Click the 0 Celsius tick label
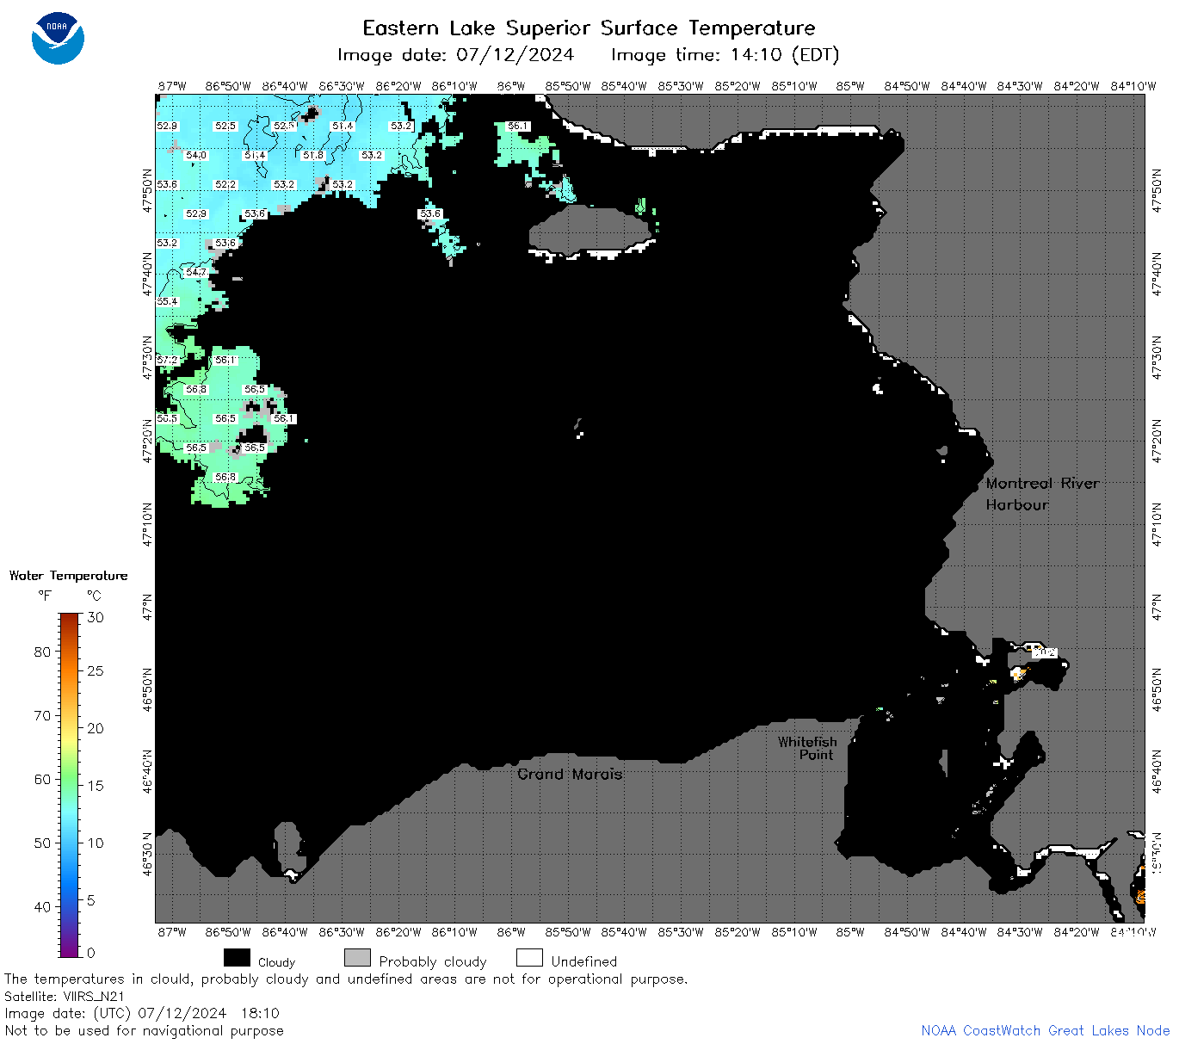1179x1044 pixels. click(91, 953)
